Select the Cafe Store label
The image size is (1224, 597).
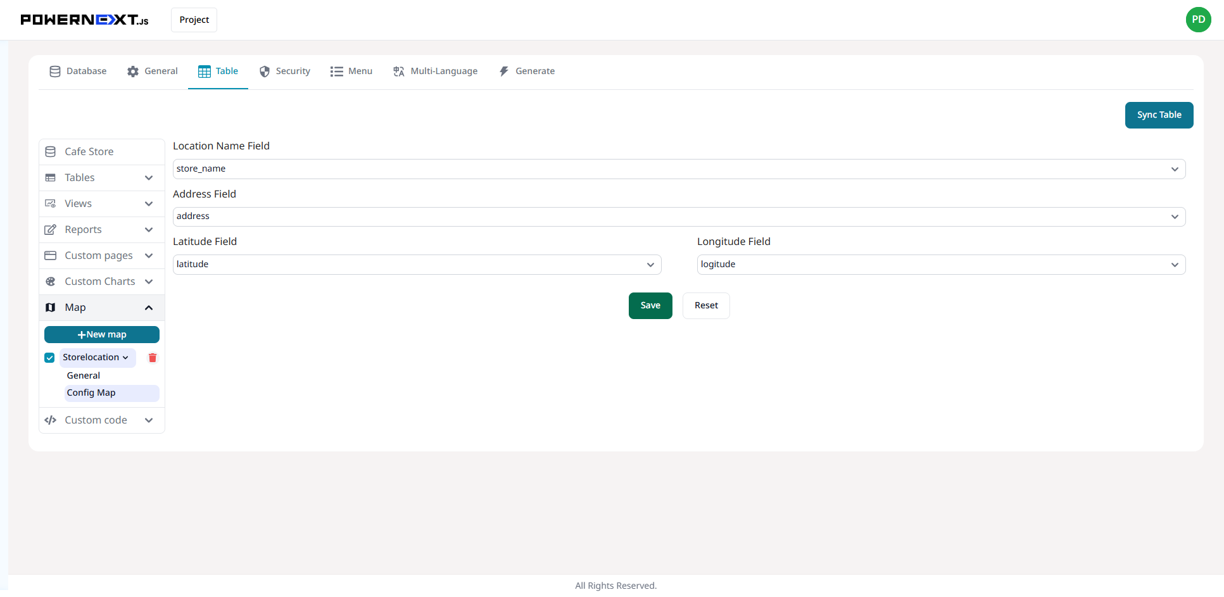(x=89, y=152)
